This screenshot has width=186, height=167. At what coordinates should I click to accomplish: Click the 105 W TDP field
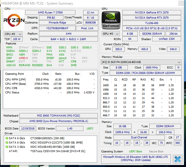[x=17, y=39]
